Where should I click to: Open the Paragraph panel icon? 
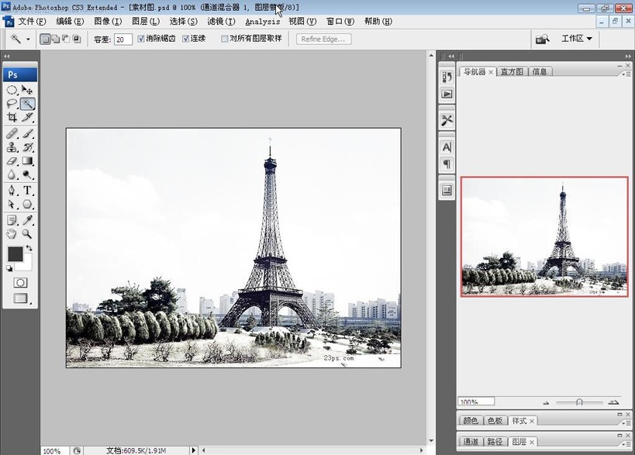click(447, 164)
